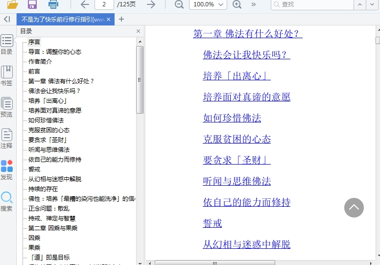Open the 注释 annotations sidebar panel
Screen dimensions: 380x265
pos(6,139)
